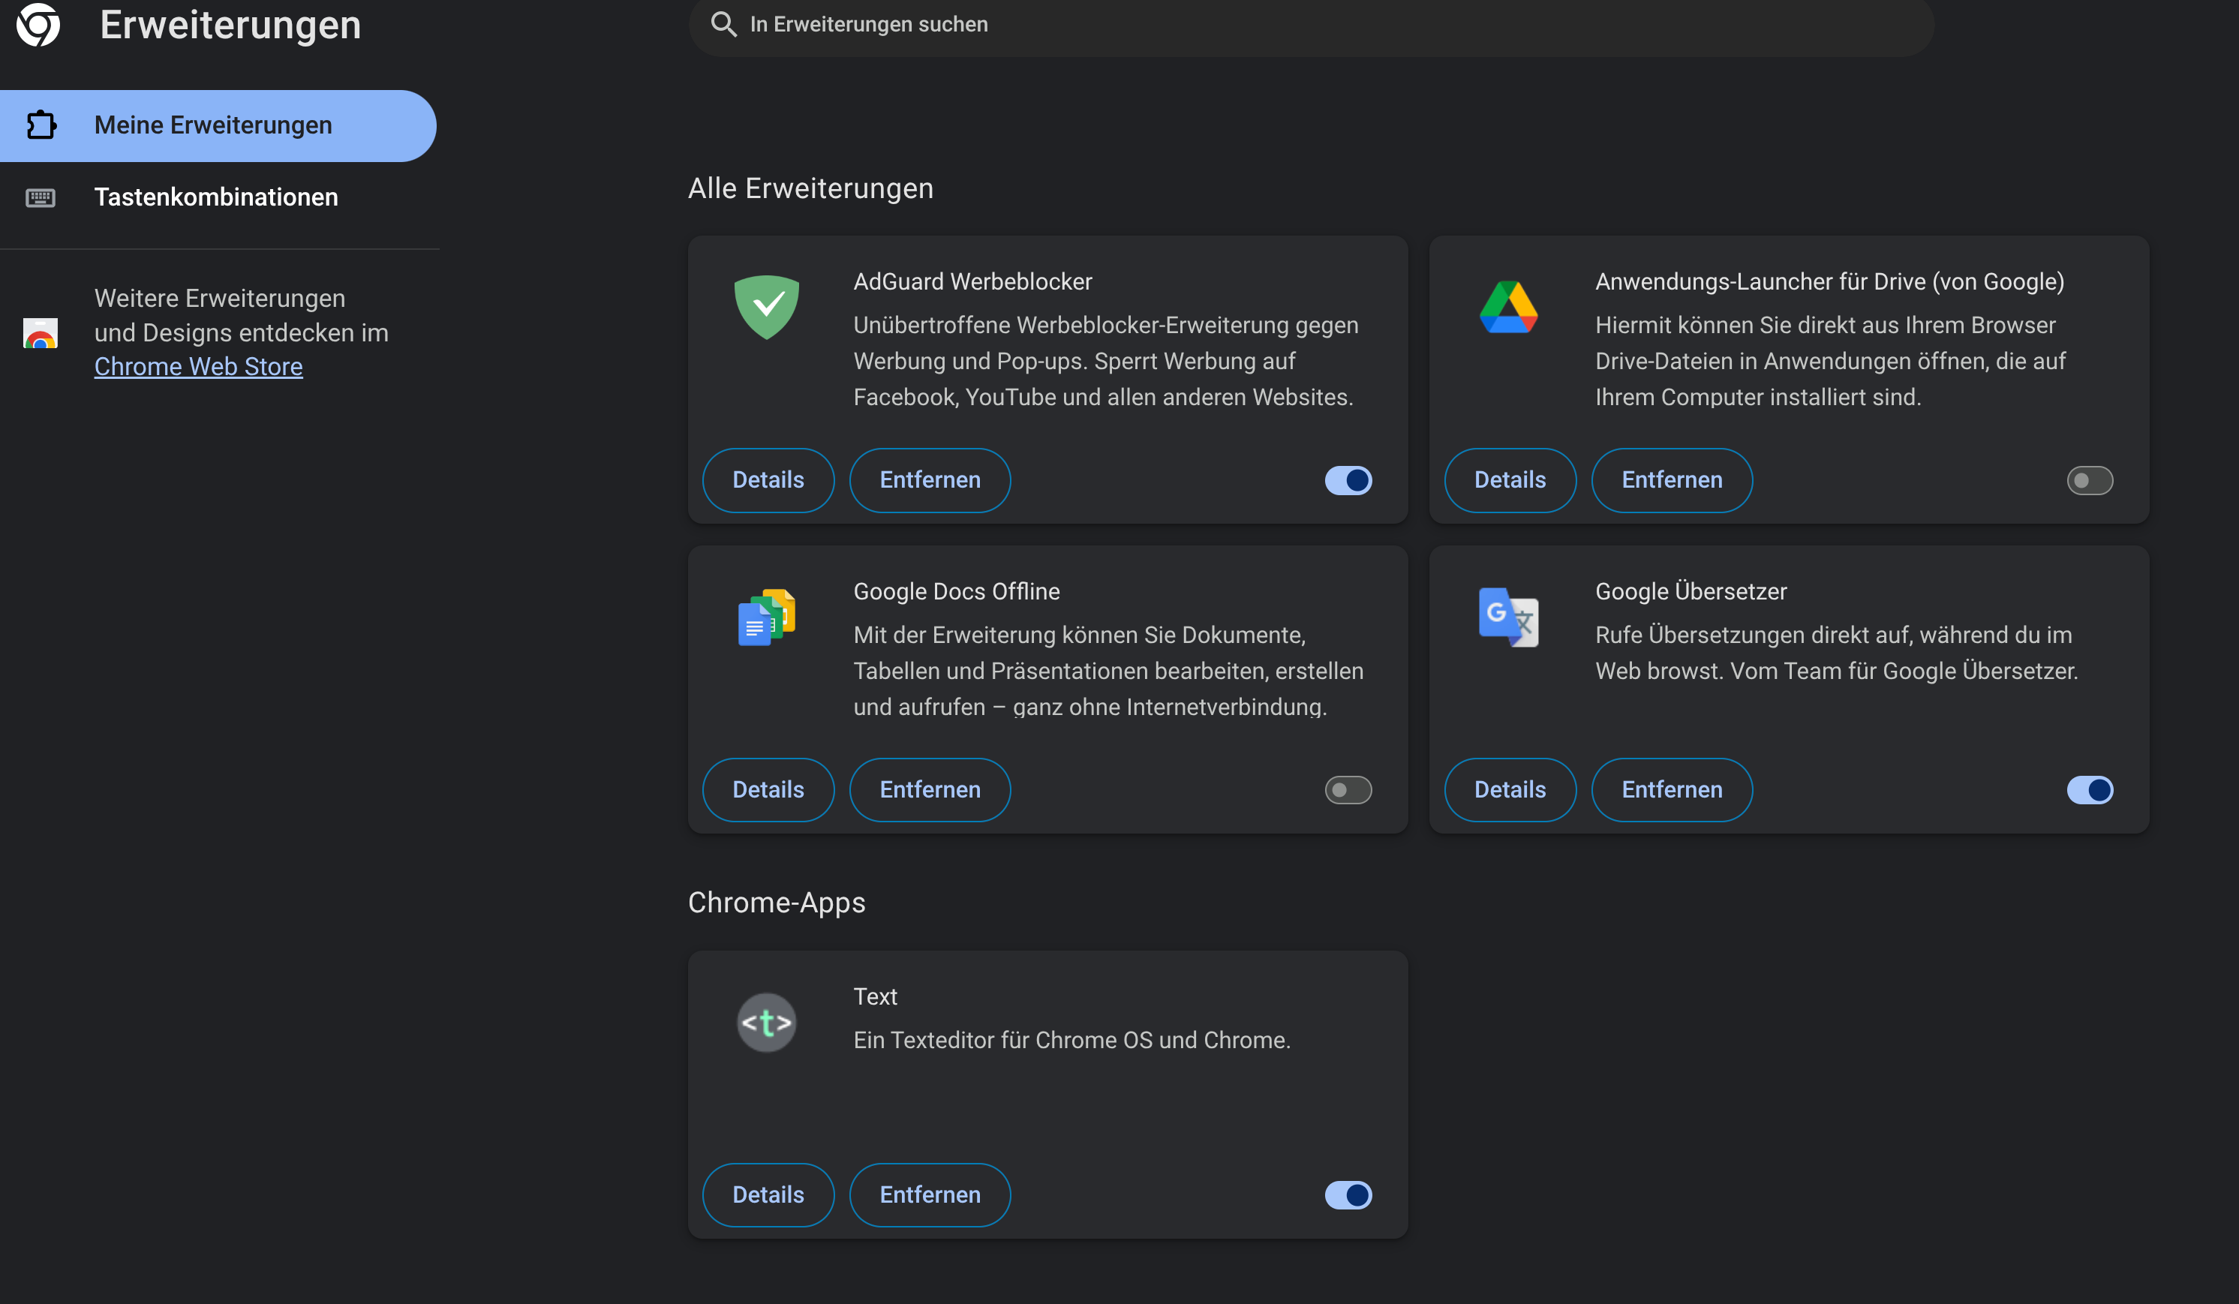Select Meine Erweiterungen in the sidebar
Viewport: 2239px width, 1304px height.
pyautogui.click(x=213, y=125)
